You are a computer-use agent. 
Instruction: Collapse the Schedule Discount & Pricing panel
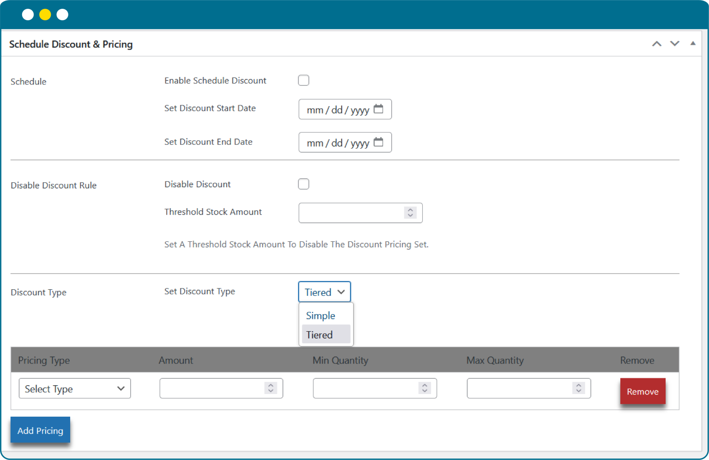point(692,43)
